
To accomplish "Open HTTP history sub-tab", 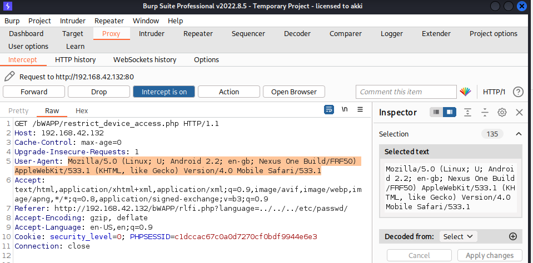I will coord(75,59).
